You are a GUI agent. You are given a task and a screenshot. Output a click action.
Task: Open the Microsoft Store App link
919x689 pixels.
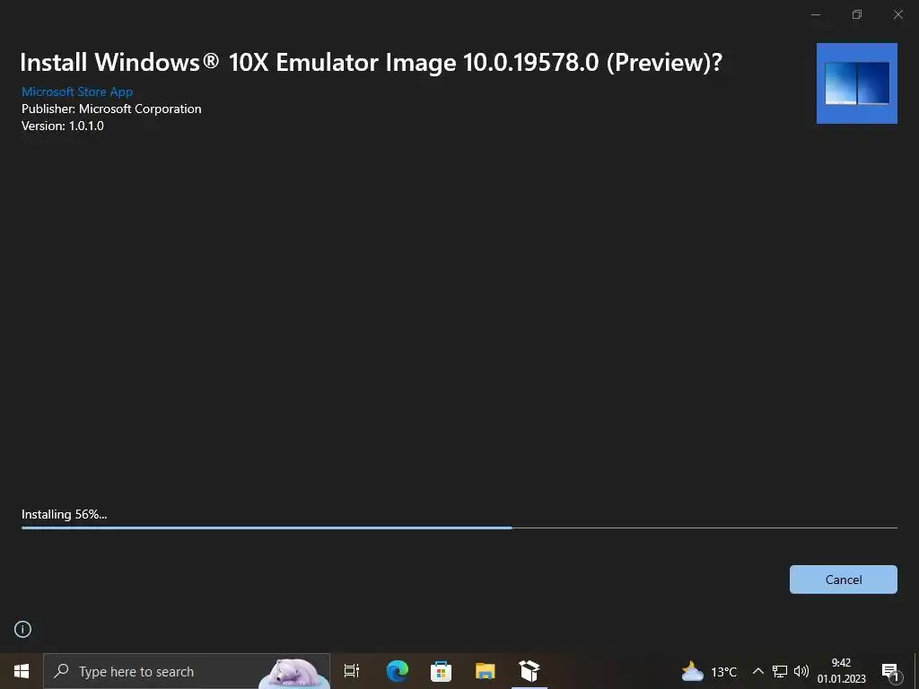[77, 92]
